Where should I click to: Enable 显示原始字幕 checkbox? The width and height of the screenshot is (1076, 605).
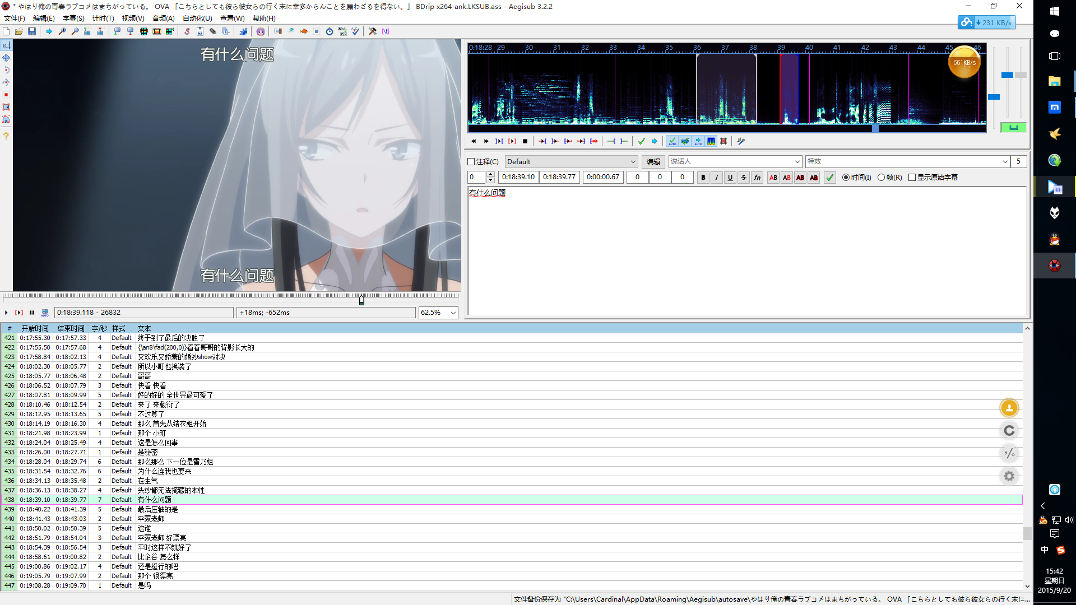912,178
